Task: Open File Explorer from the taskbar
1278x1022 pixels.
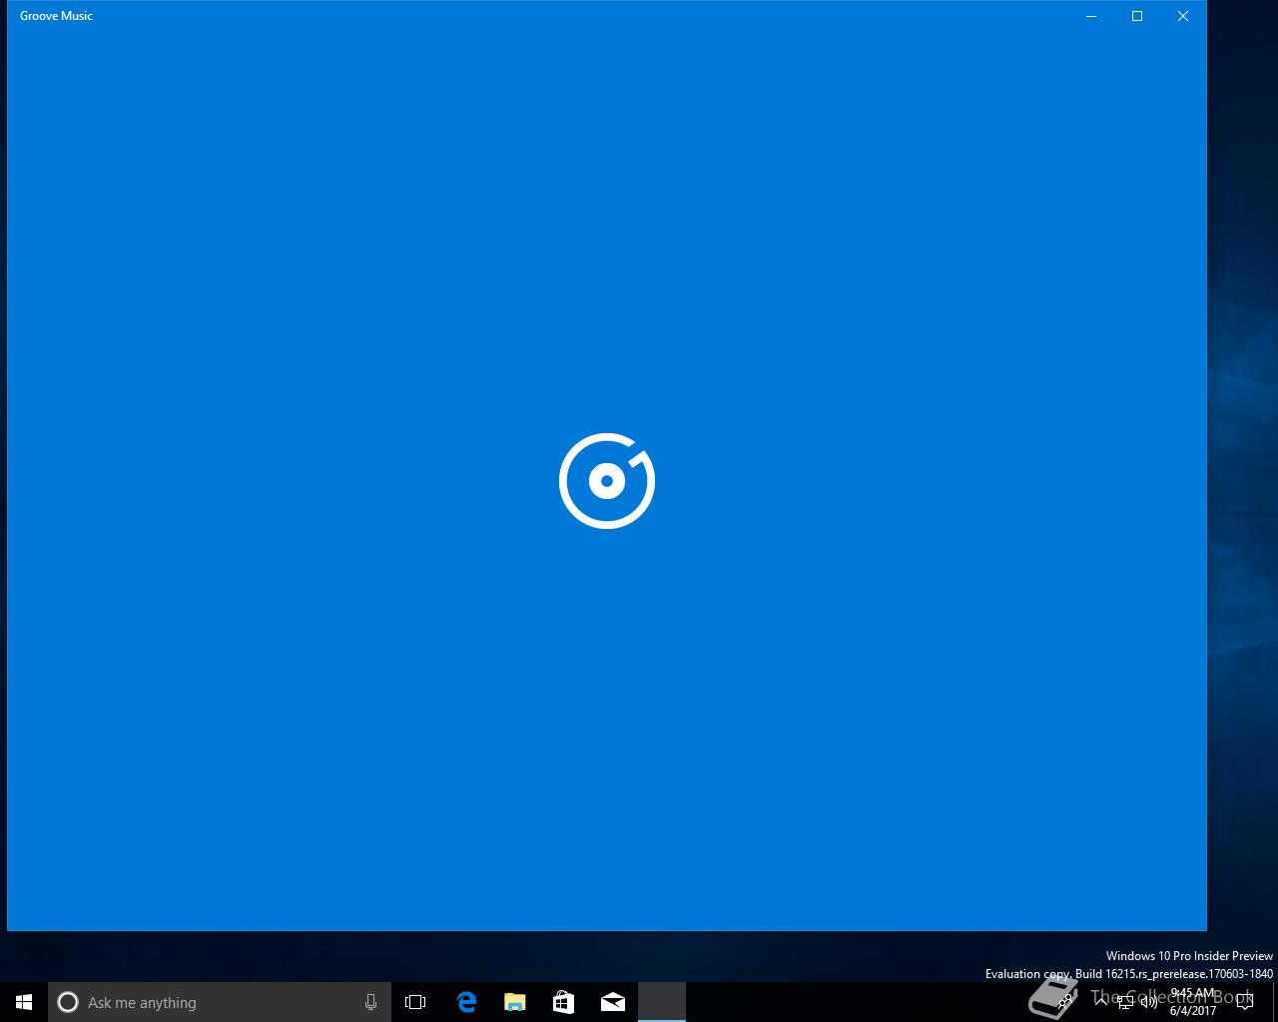Action: tap(514, 1002)
